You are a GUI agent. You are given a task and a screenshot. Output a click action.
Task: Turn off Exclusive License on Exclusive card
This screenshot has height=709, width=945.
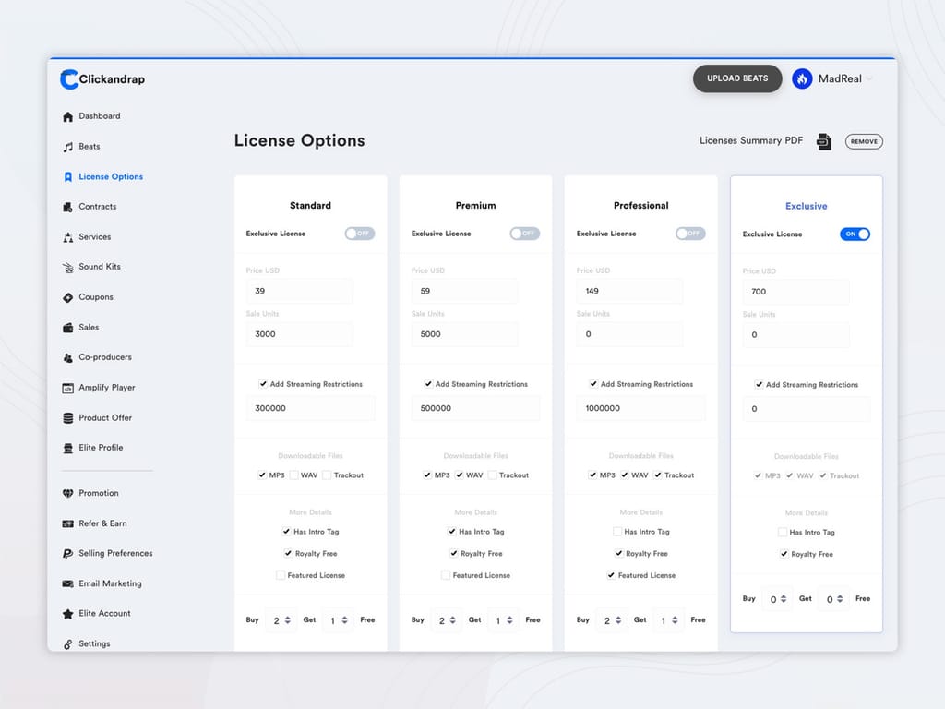[x=855, y=234]
